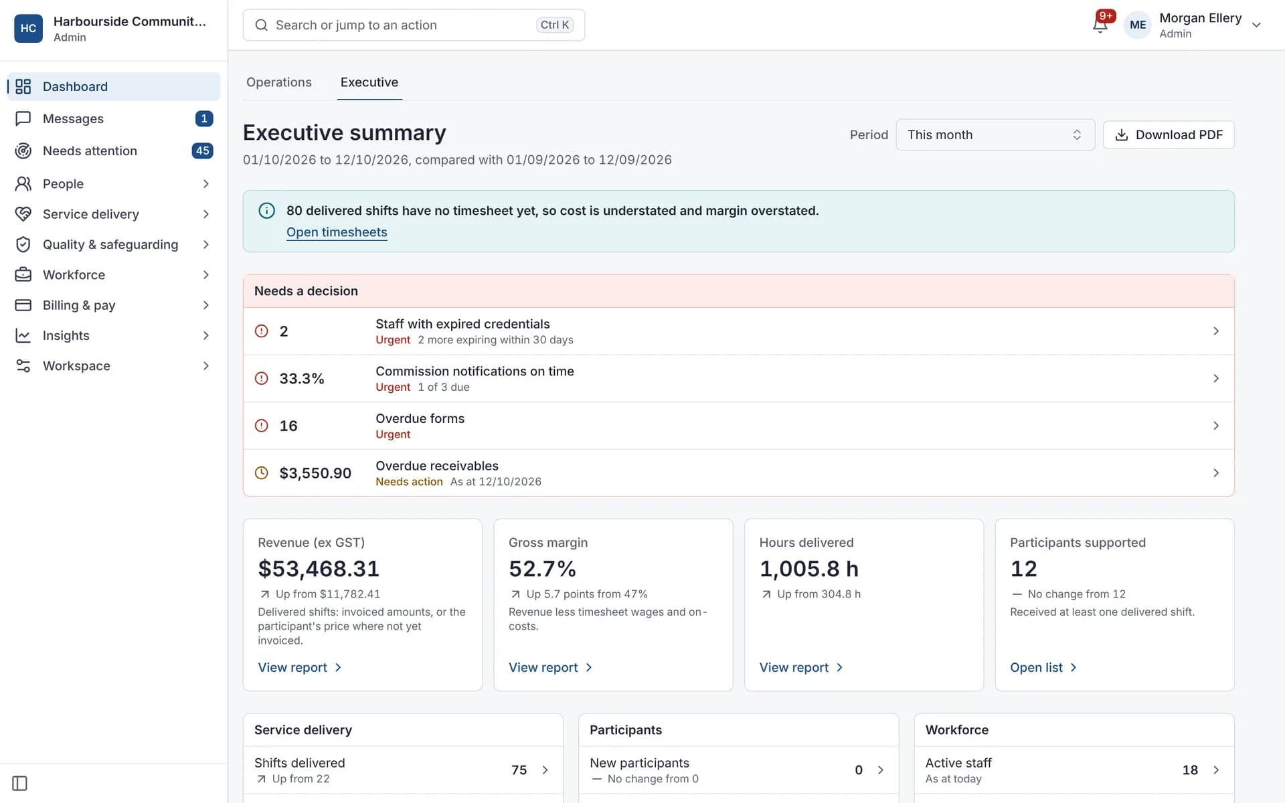
Task: Open user menu chevron beside Morgan Ellery
Action: 1256,25
